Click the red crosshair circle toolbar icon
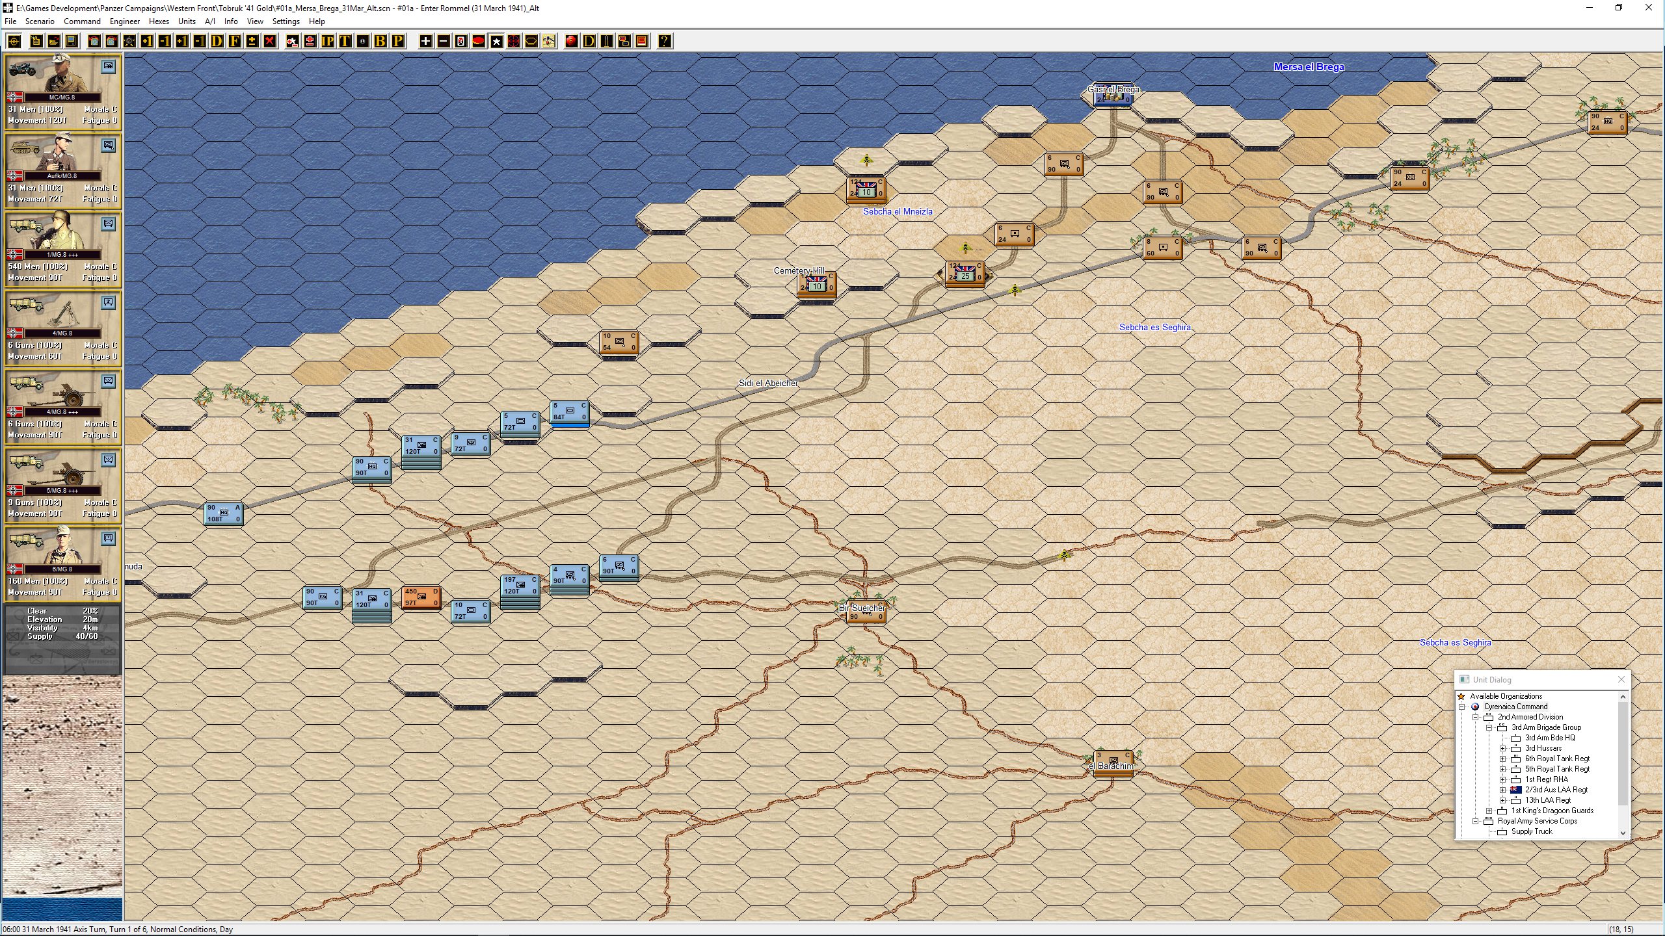This screenshot has height=936, width=1665. 514,42
